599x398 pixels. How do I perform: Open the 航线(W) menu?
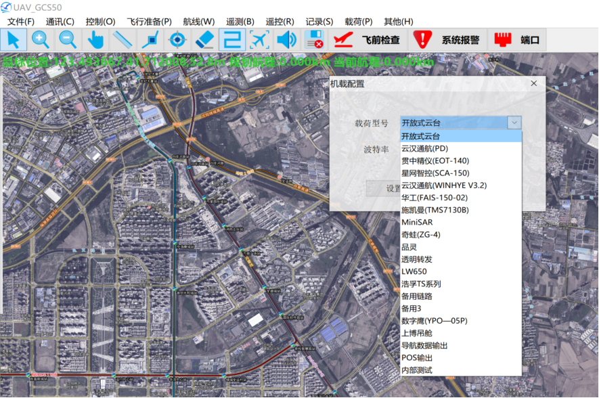tap(198, 22)
